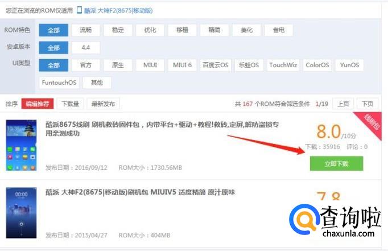
Task: Select 全部 in the ROM特色 row
Action: pyautogui.click(x=53, y=30)
